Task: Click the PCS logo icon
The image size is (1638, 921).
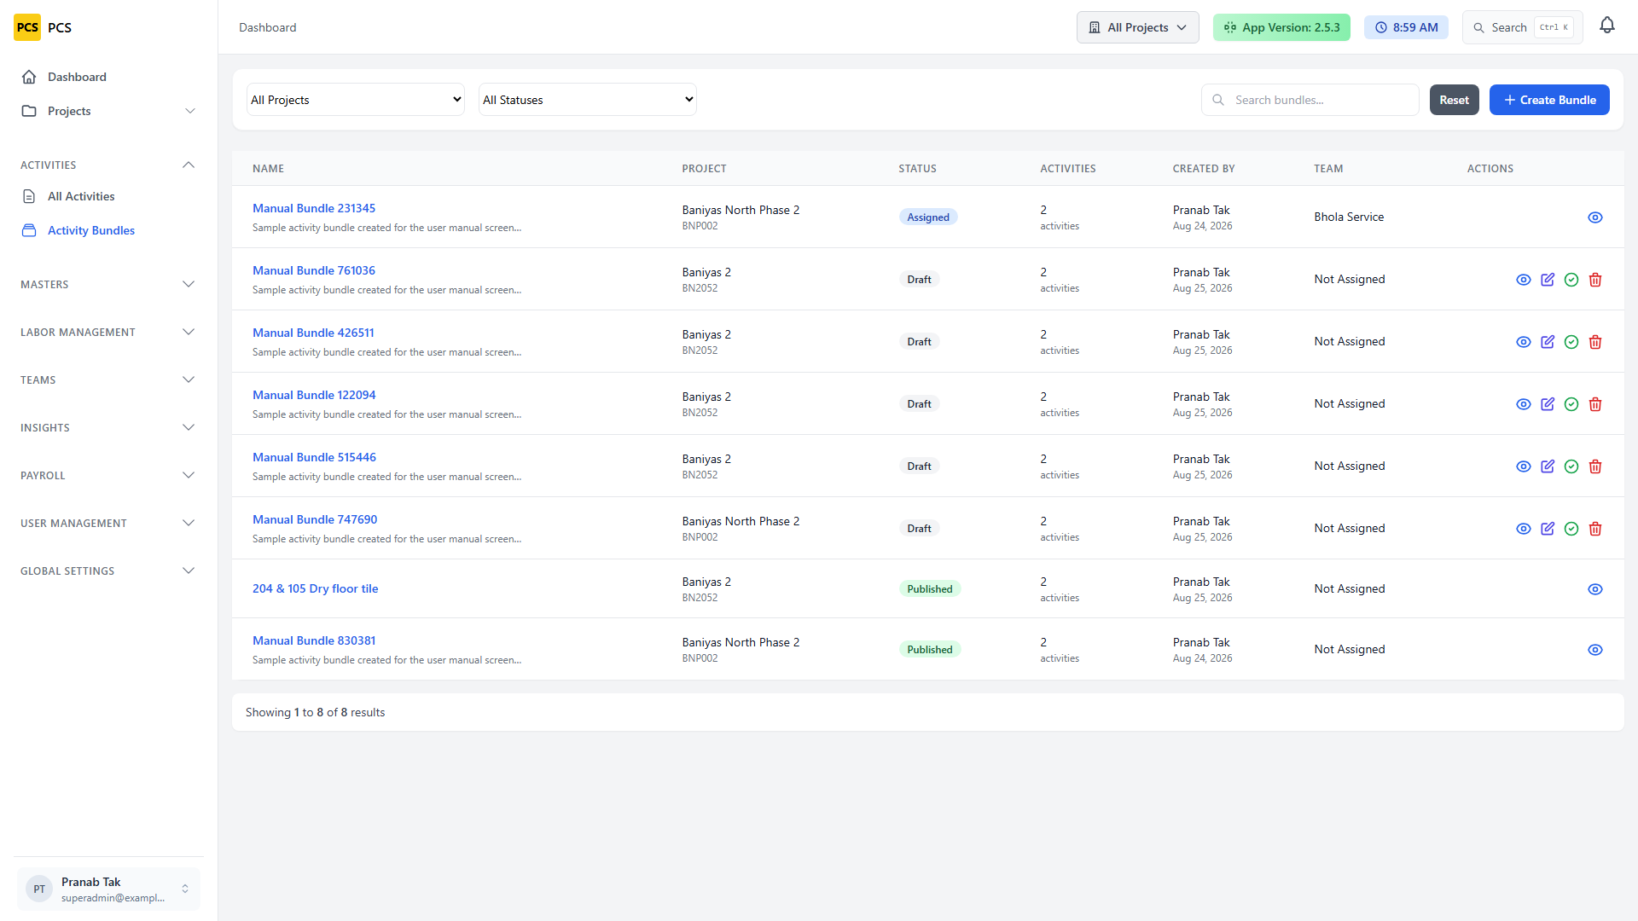Action: [x=27, y=27]
